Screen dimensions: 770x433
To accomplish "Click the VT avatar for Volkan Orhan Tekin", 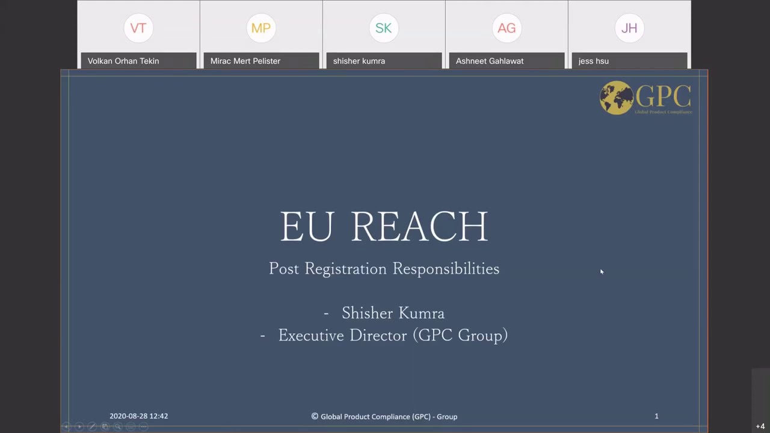I will click(138, 28).
